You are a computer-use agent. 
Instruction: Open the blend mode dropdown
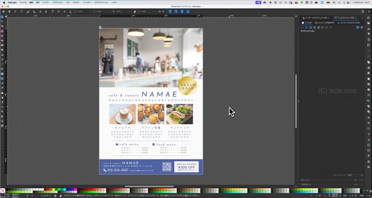coord(355,175)
